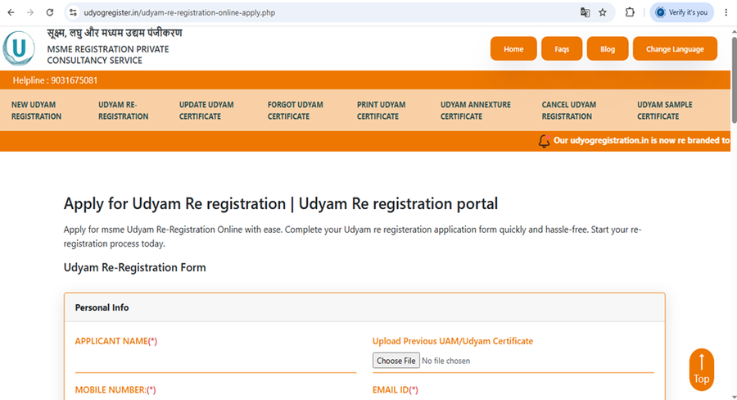
Task: Open the Home button
Action: click(x=513, y=49)
